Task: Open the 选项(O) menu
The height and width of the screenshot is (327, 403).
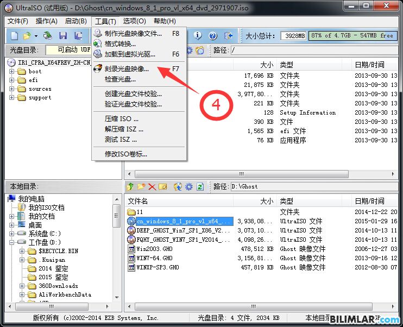Action: point(134,21)
